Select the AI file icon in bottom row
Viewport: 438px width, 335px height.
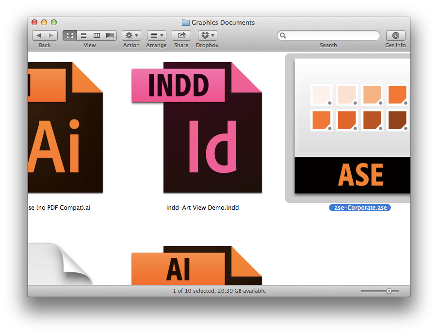click(x=197, y=266)
